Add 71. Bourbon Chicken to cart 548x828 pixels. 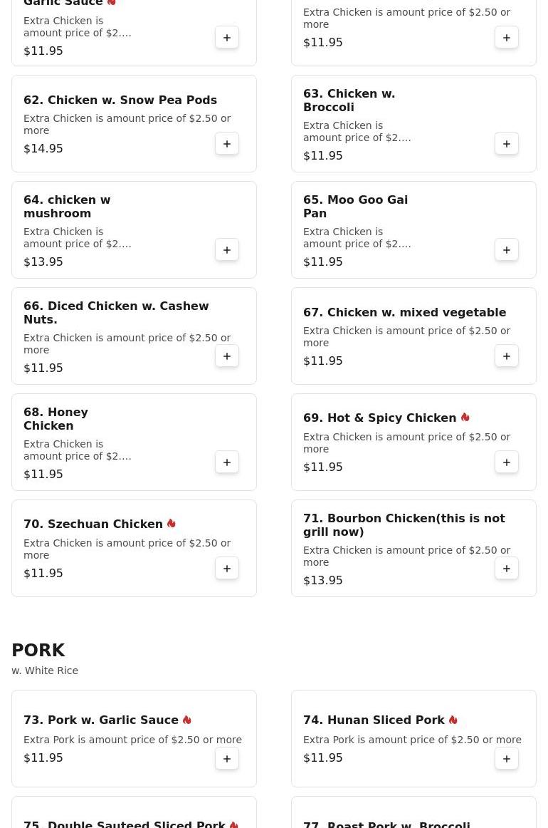click(x=507, y=569)
